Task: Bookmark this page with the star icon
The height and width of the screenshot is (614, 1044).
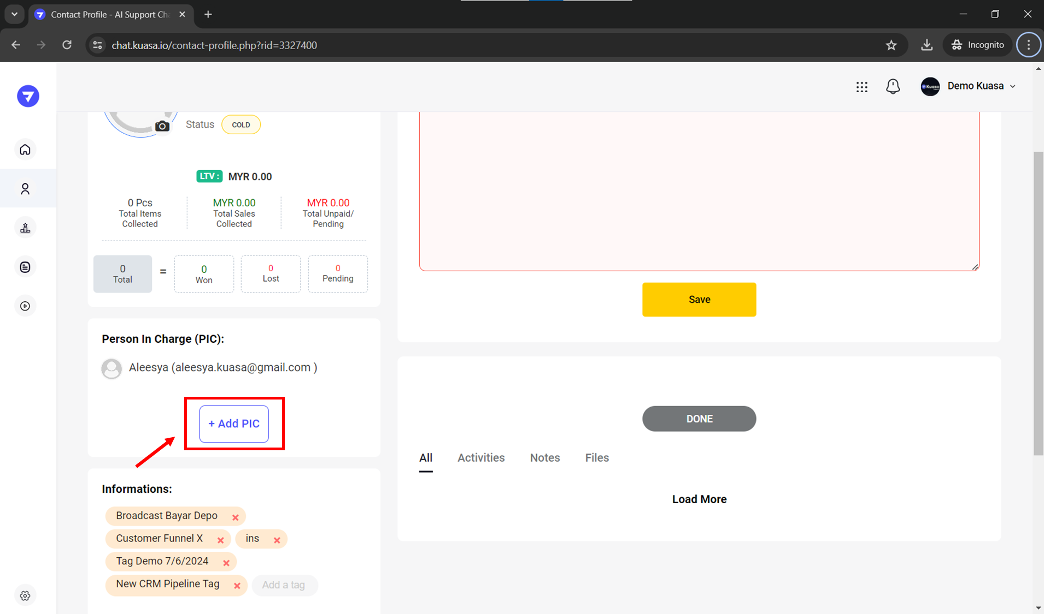Action: 891,45
